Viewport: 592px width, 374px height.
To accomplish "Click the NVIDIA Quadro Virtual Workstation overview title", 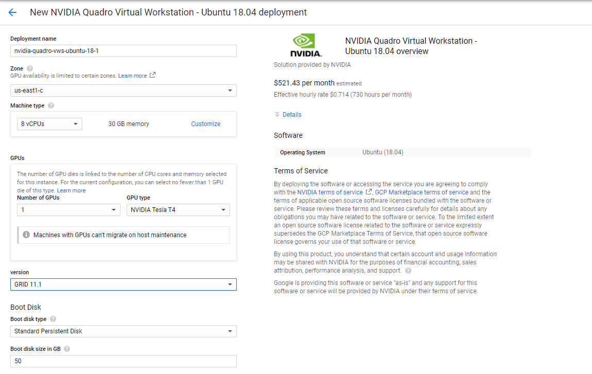I will (x=411, y=46).
